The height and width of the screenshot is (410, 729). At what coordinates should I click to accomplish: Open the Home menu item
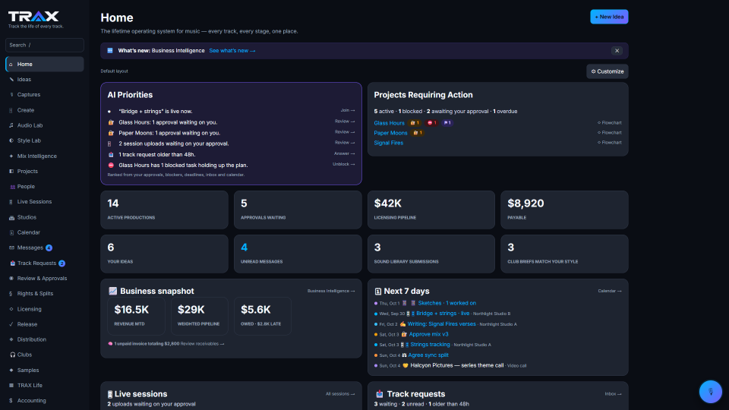coord(45,64)
